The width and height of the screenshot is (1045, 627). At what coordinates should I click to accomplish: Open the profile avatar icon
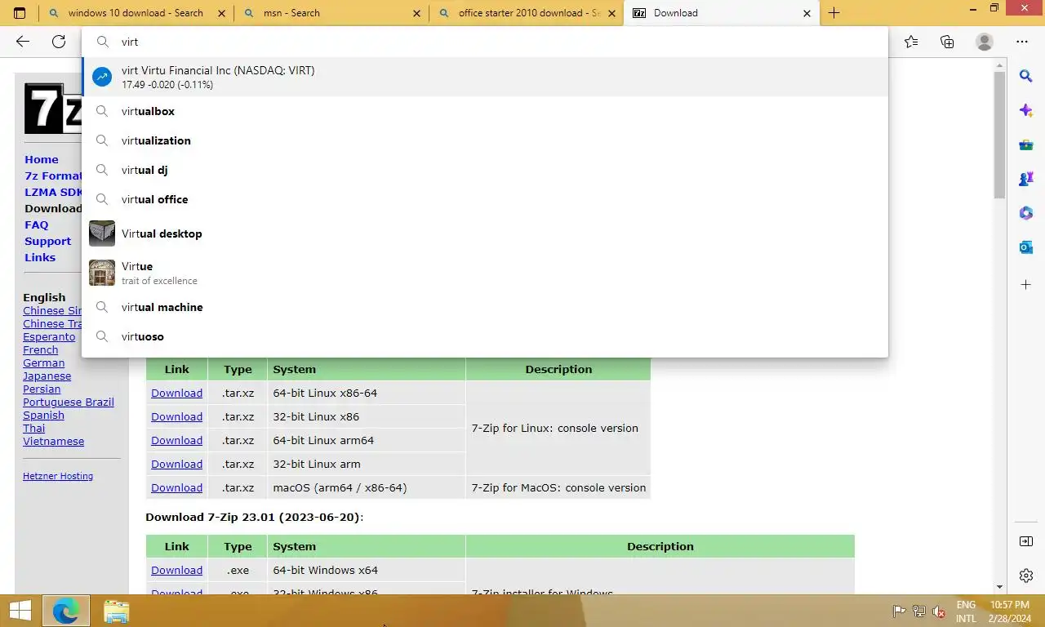(x=985, y=42)
